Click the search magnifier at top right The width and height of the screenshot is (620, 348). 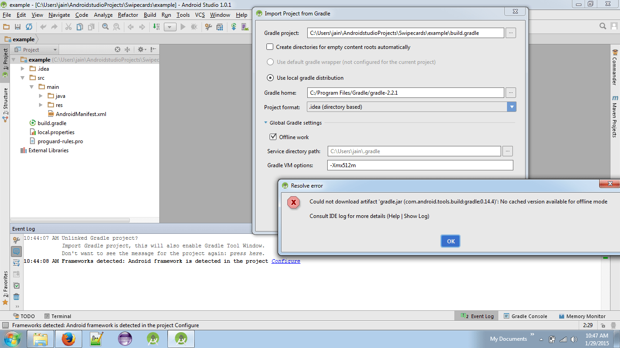click(x=603, y=26)
